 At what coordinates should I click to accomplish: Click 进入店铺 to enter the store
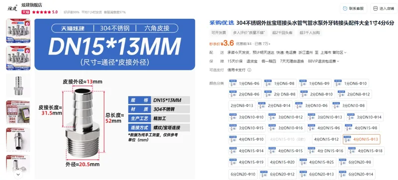coord(384,8)
